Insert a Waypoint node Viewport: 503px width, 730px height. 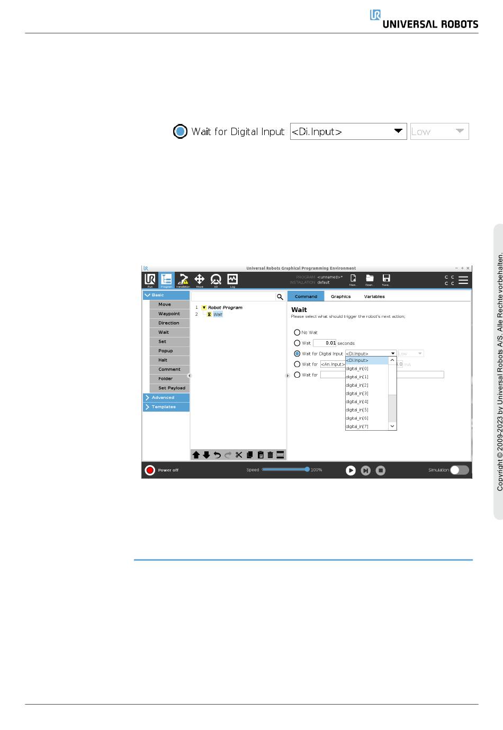[x=169, y=314]
